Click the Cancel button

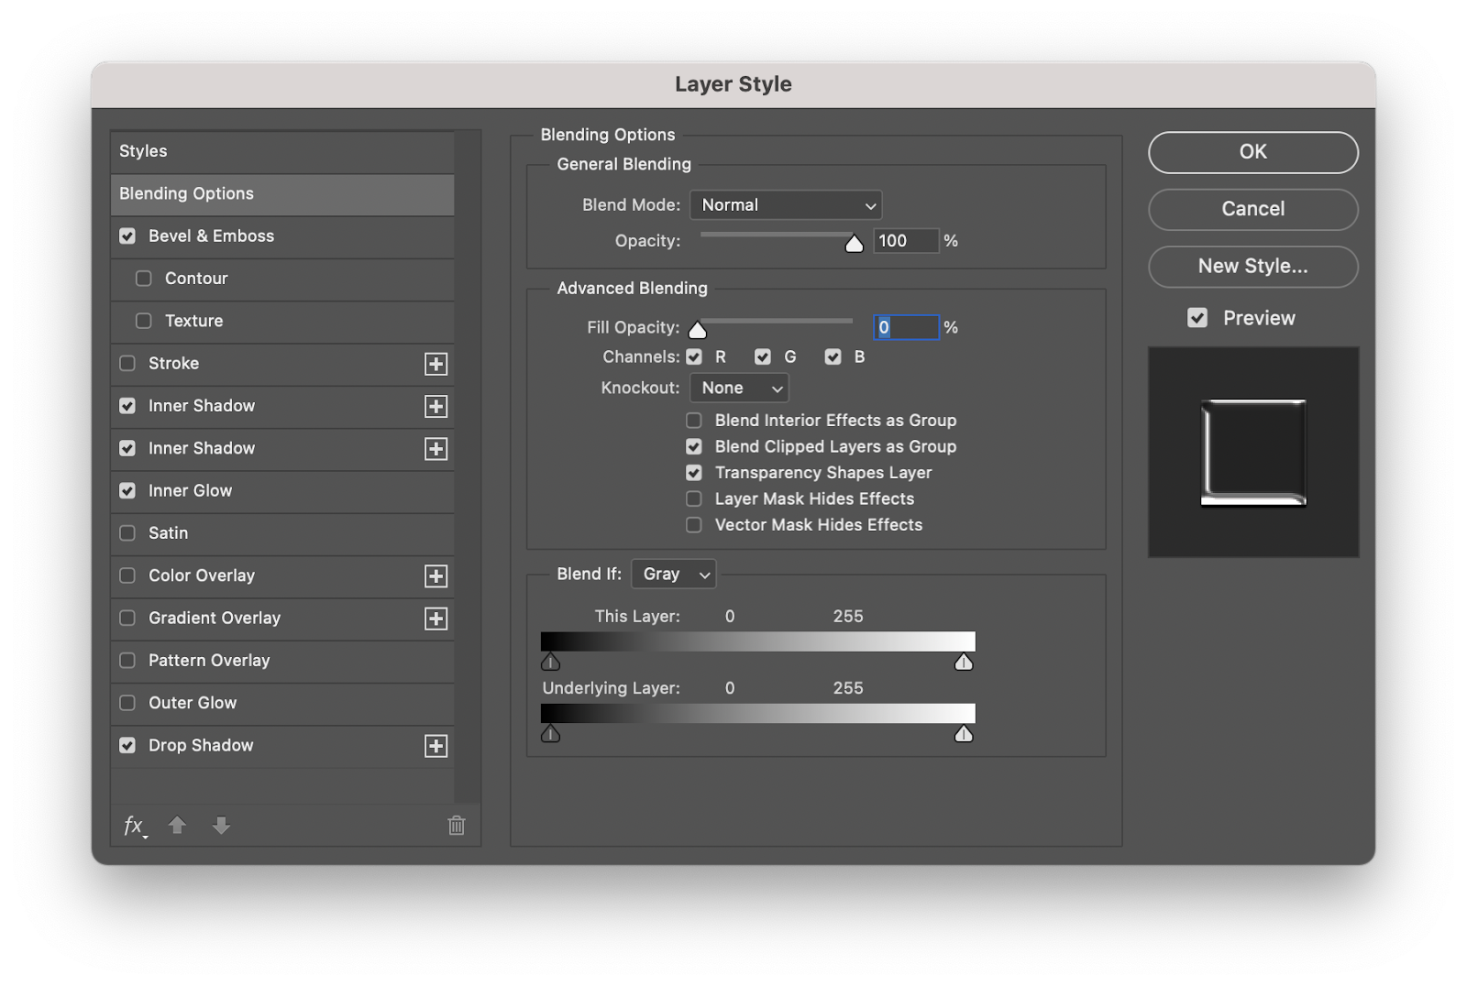pos(1253,209)
